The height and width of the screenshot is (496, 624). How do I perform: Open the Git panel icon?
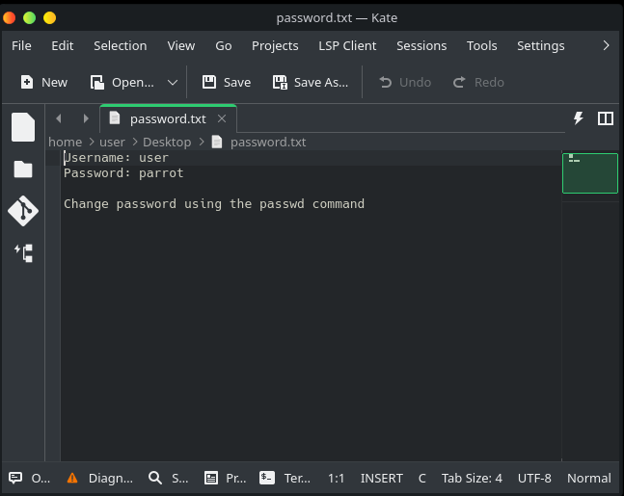click(x=23, y=211)
